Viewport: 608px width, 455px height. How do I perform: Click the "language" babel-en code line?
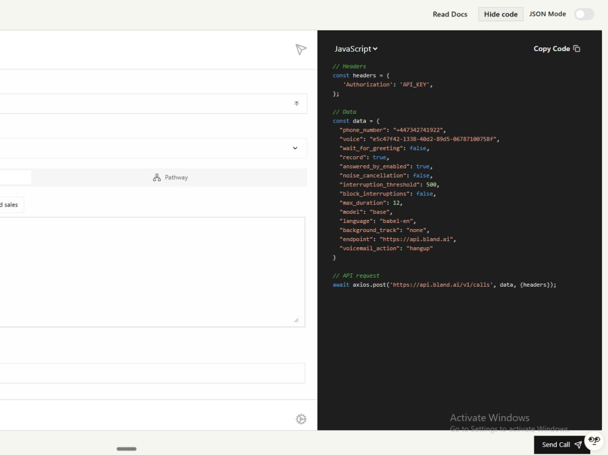pos(378,221)
